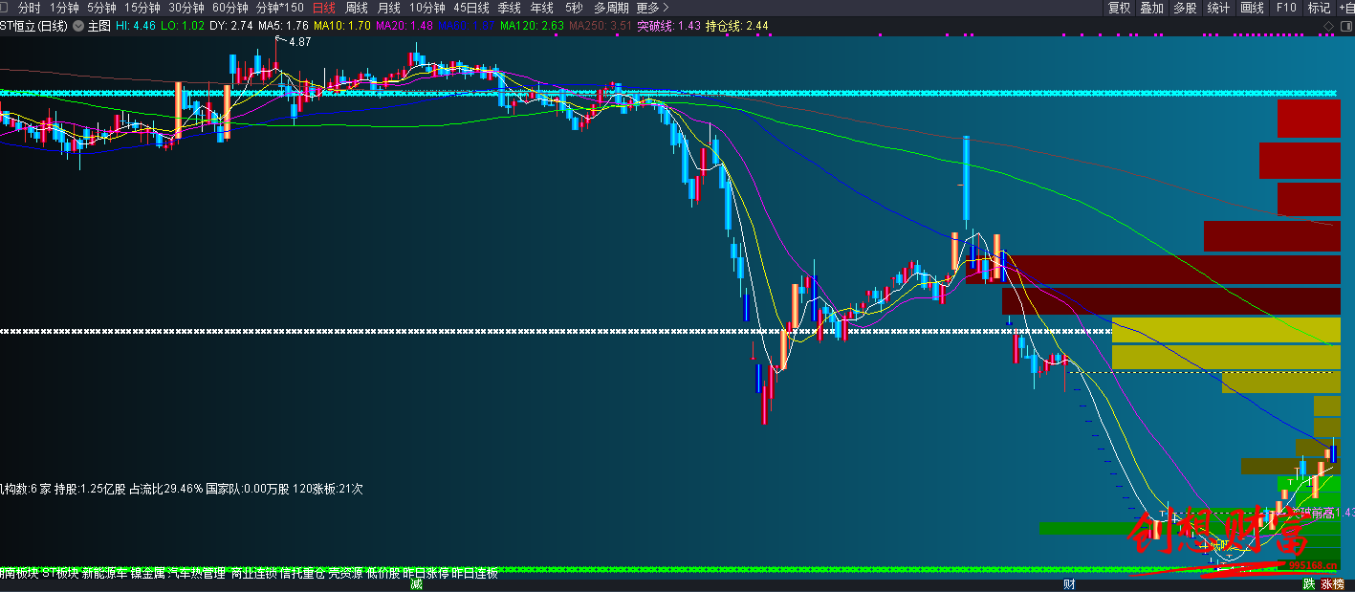Expand the 更多 periods chevron
This screenshot has height=592, width=1355.
666,8
